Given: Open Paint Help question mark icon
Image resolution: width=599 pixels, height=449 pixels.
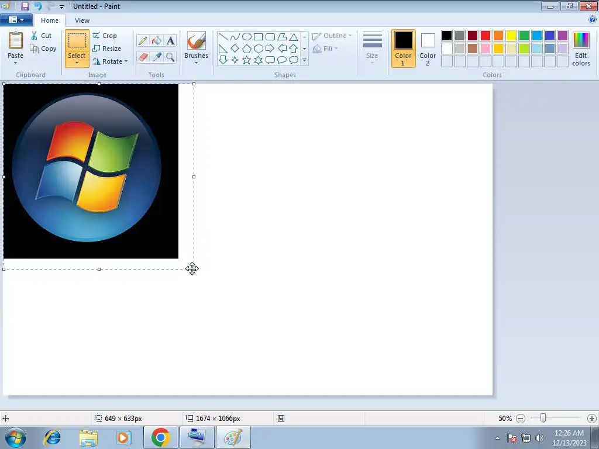Looking at the screenshot, I should (x=593, y=19).
